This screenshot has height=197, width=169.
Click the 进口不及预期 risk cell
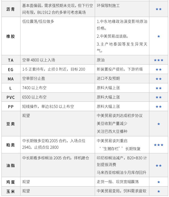pos(122,79)
